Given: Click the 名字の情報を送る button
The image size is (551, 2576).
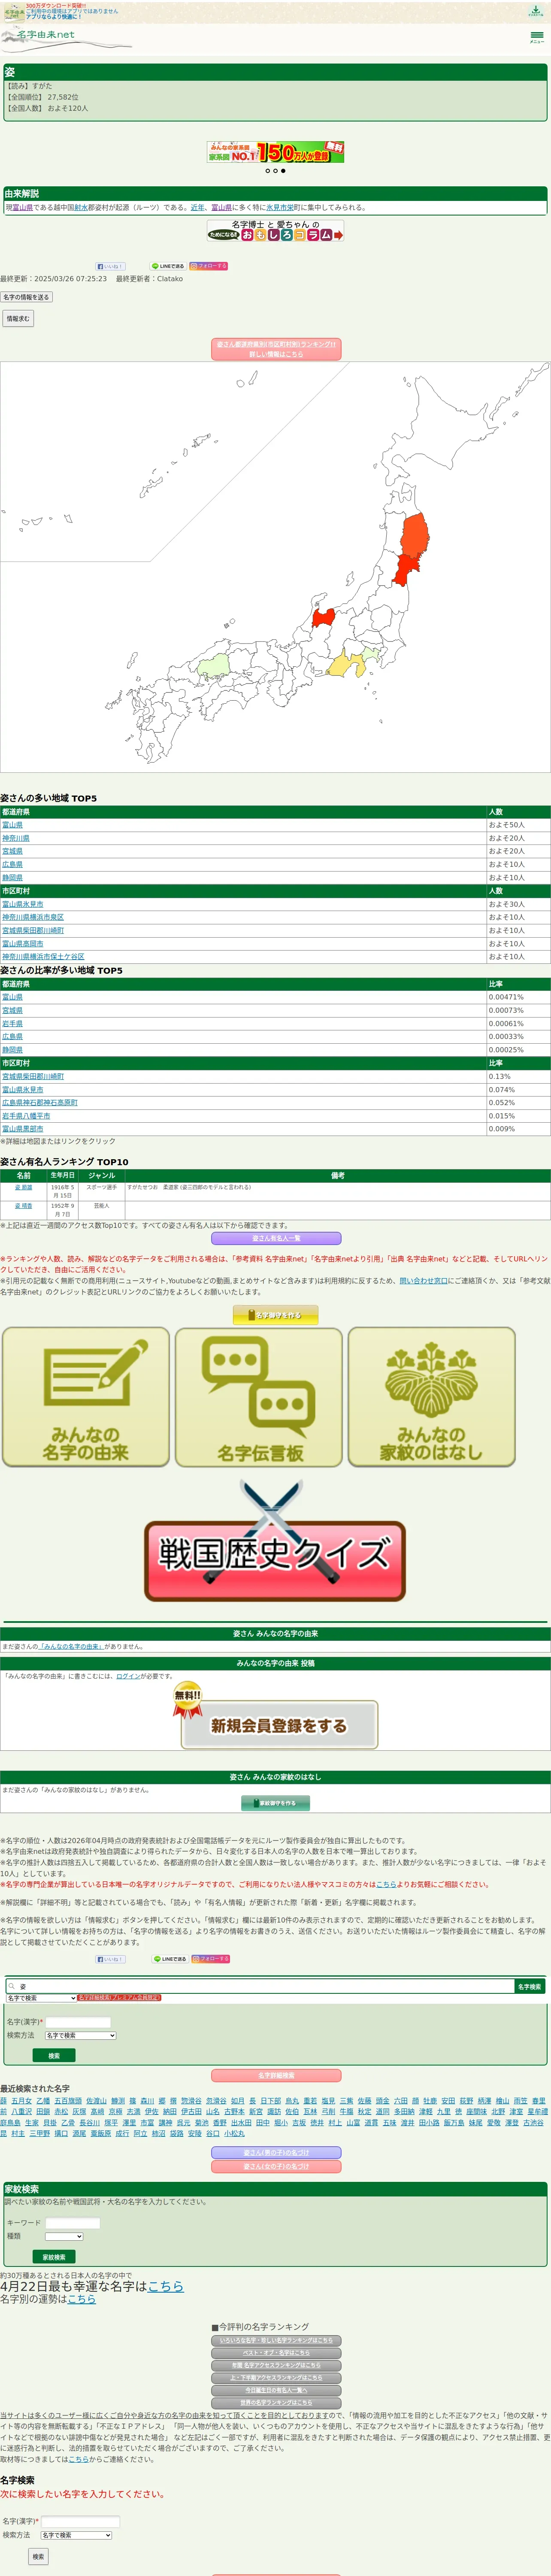Looking at the screenshot, I should (26, 297).
